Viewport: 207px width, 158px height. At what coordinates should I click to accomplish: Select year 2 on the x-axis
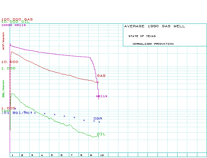coord(22,155)
